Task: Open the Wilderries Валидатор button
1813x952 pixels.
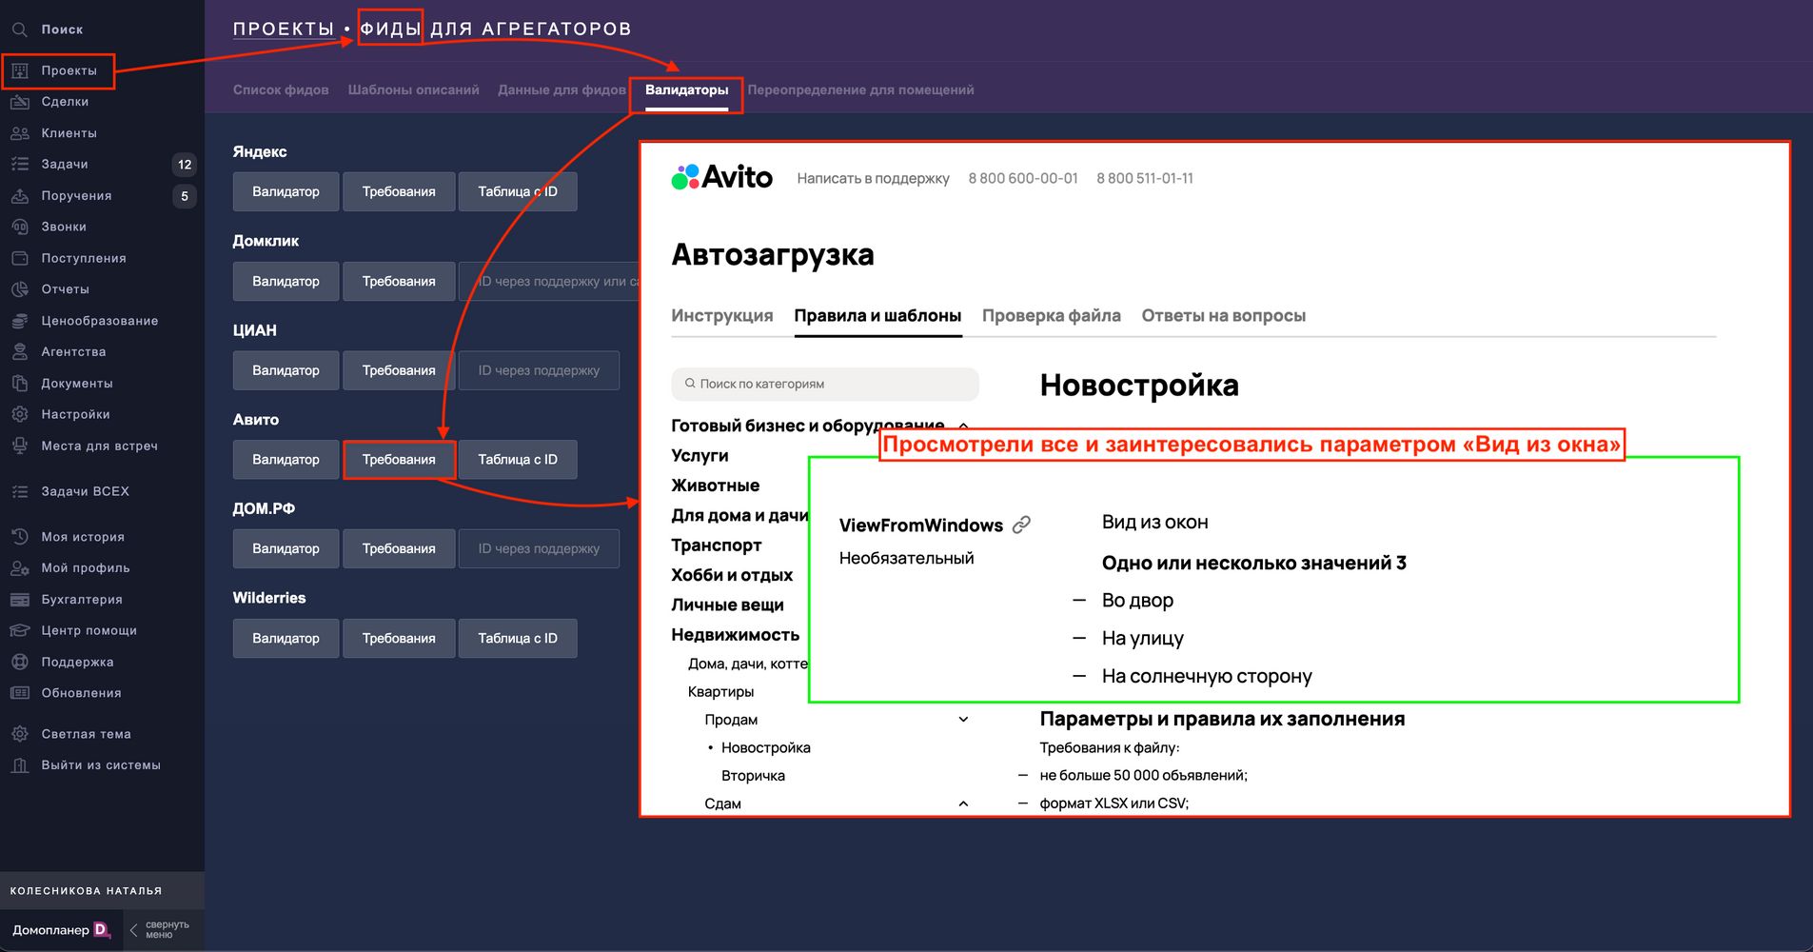Action: 286,638
